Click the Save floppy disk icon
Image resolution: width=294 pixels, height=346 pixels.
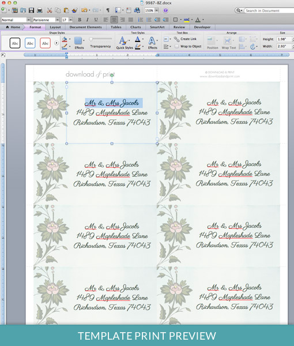click(x=31, y=10)
